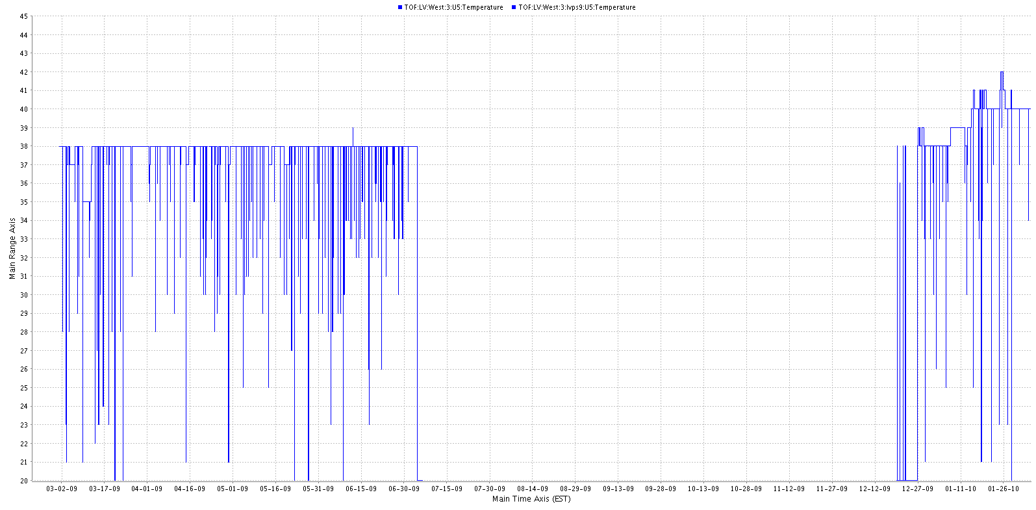Click the value 35 on the range axis
The height and width of the screenshot is (510, 1036).
23,202
